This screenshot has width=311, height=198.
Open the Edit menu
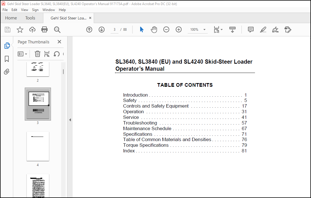coord(14,10)
